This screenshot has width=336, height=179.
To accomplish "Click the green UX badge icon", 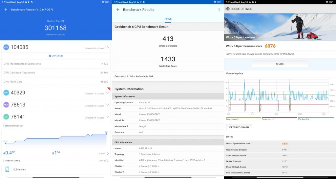I will (x=6, y=117).
